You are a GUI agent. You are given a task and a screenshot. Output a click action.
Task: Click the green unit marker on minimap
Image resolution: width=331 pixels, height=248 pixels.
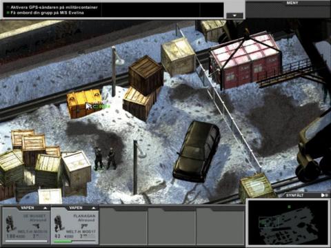[289, 207]
